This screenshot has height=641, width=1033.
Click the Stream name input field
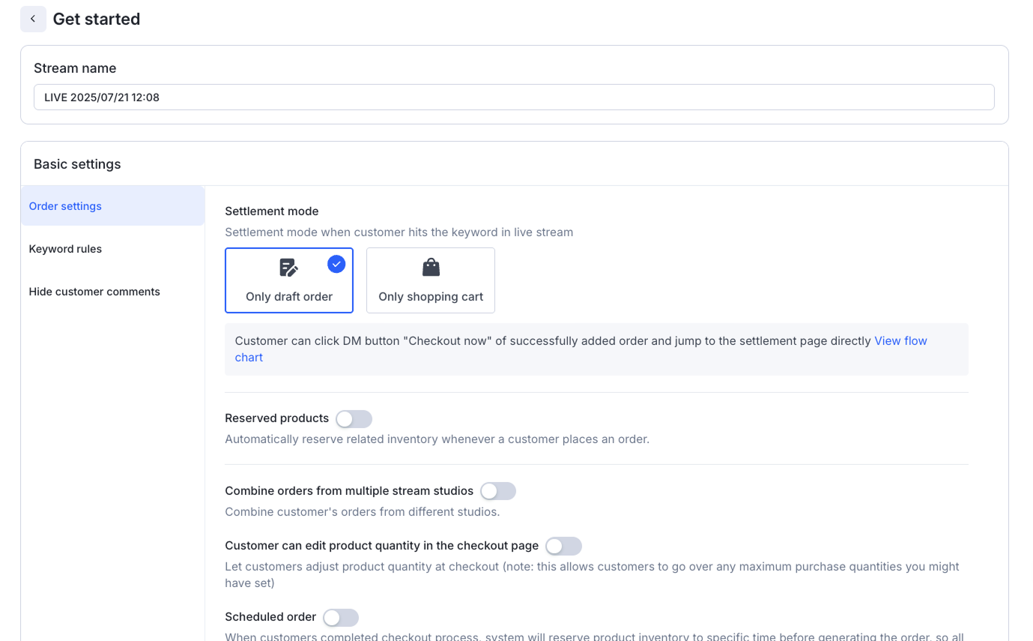(x=514, y=97)
